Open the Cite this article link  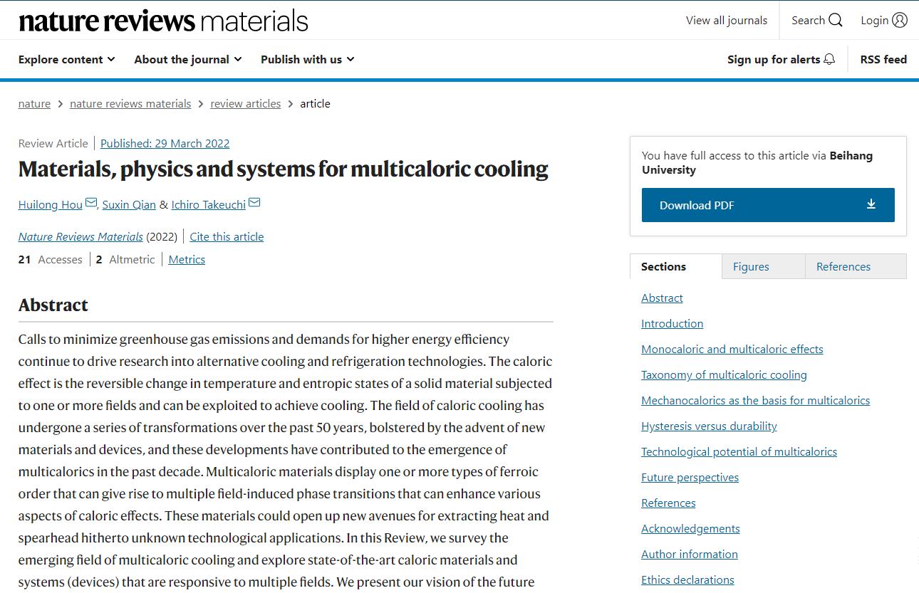227,236
